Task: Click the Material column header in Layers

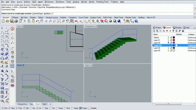Action: (179, 35)
